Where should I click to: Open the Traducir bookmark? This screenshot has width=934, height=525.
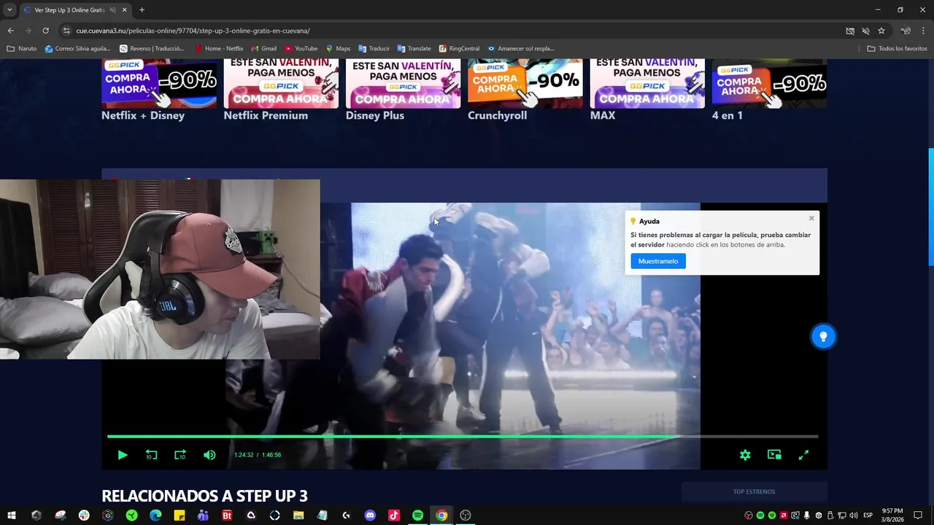[x=374, y=49]
